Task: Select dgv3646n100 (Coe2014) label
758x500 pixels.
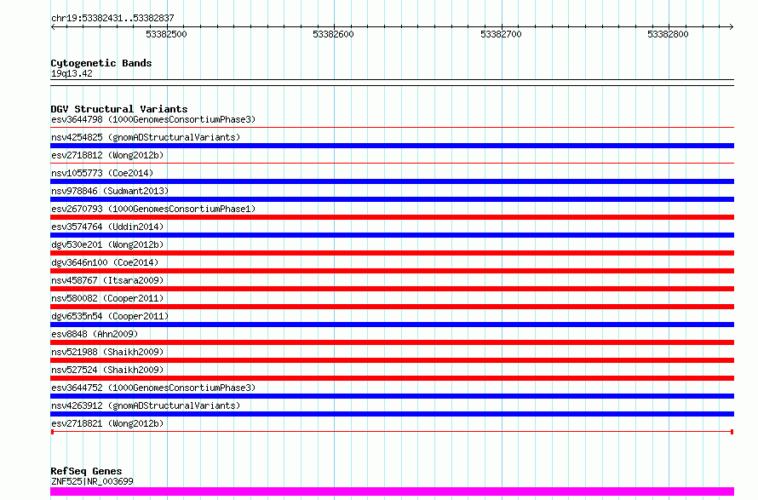Action: [x=105, y=262]
